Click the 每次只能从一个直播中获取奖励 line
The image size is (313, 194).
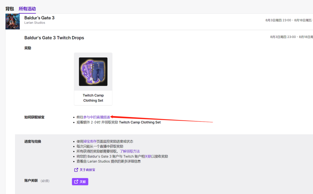tap(100, 146)
